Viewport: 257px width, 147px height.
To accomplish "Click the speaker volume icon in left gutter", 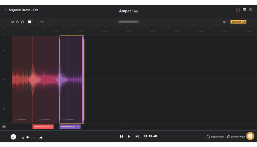I will pos(4,80).
